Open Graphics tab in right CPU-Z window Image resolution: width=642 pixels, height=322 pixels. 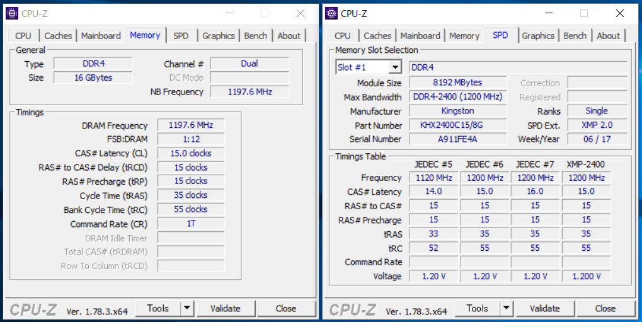[537, 36]
